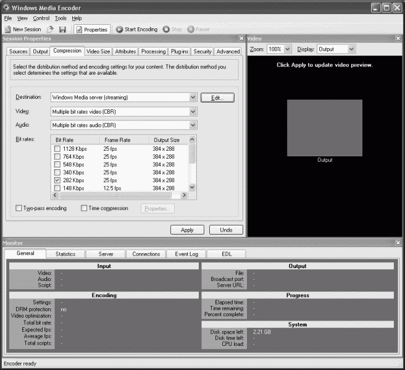Uncheck the 282 Kbps bit rate checkbox
Viewport: 405px width, 370px height.
point(57,180)
